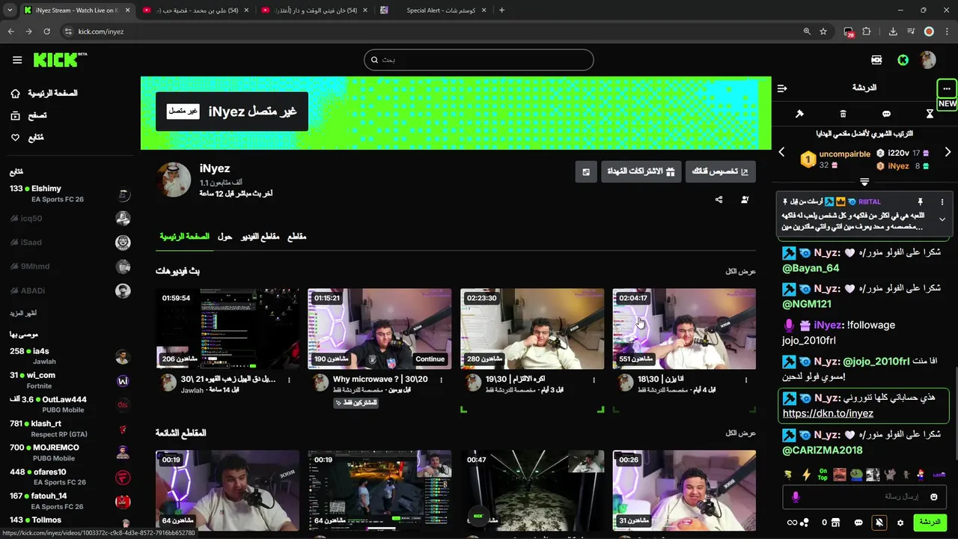
Task: Click browser reload page button
Action: (46, 31)
